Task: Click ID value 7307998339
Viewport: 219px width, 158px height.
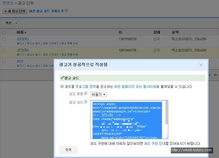Action: coord(127,39)
